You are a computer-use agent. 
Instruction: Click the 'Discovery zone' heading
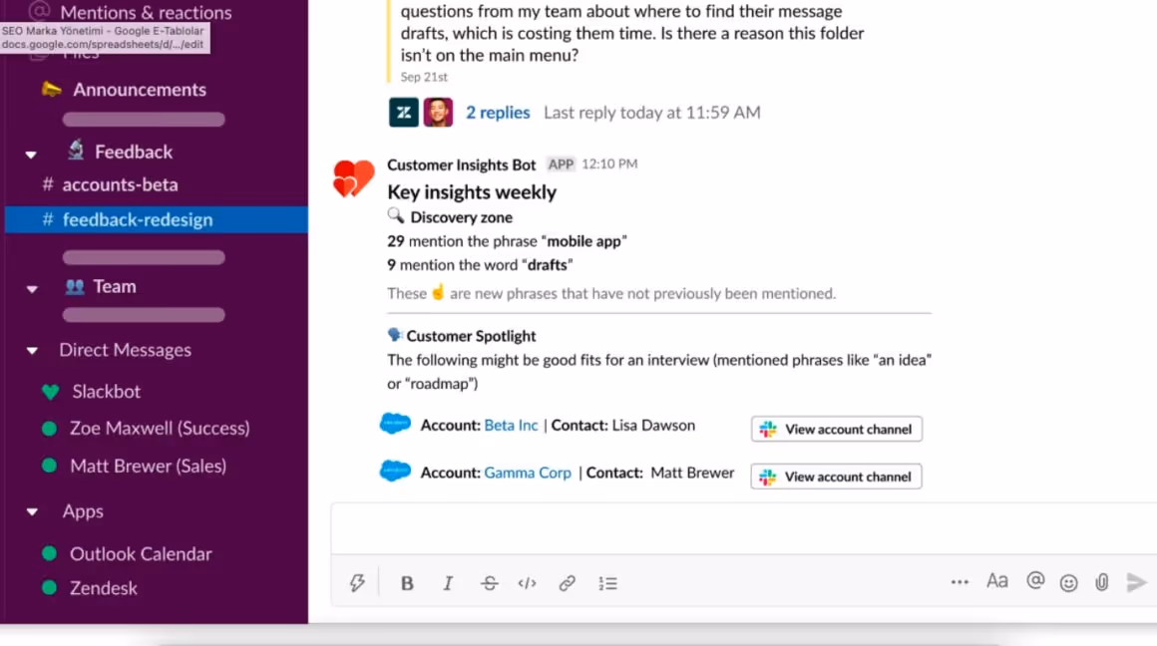coord(461,217)
